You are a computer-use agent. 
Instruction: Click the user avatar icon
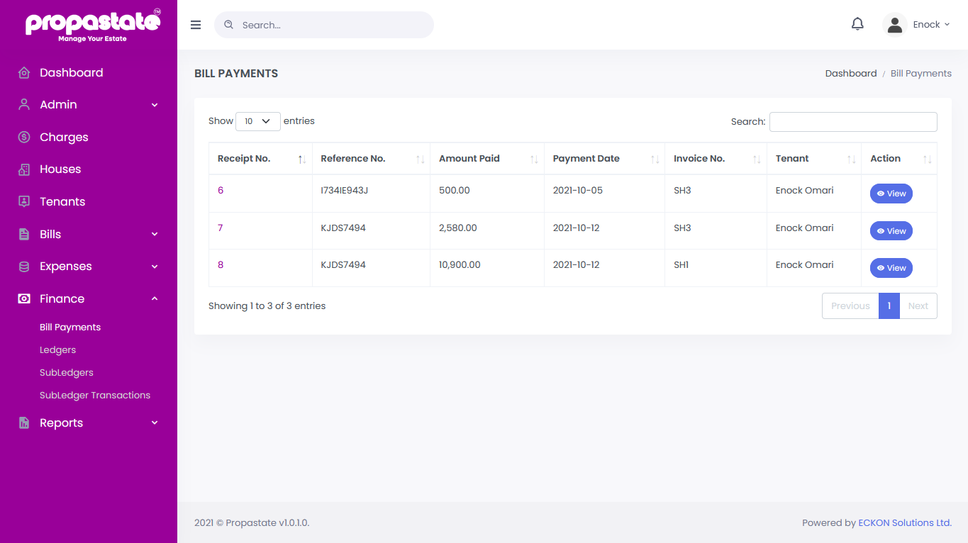895,25
